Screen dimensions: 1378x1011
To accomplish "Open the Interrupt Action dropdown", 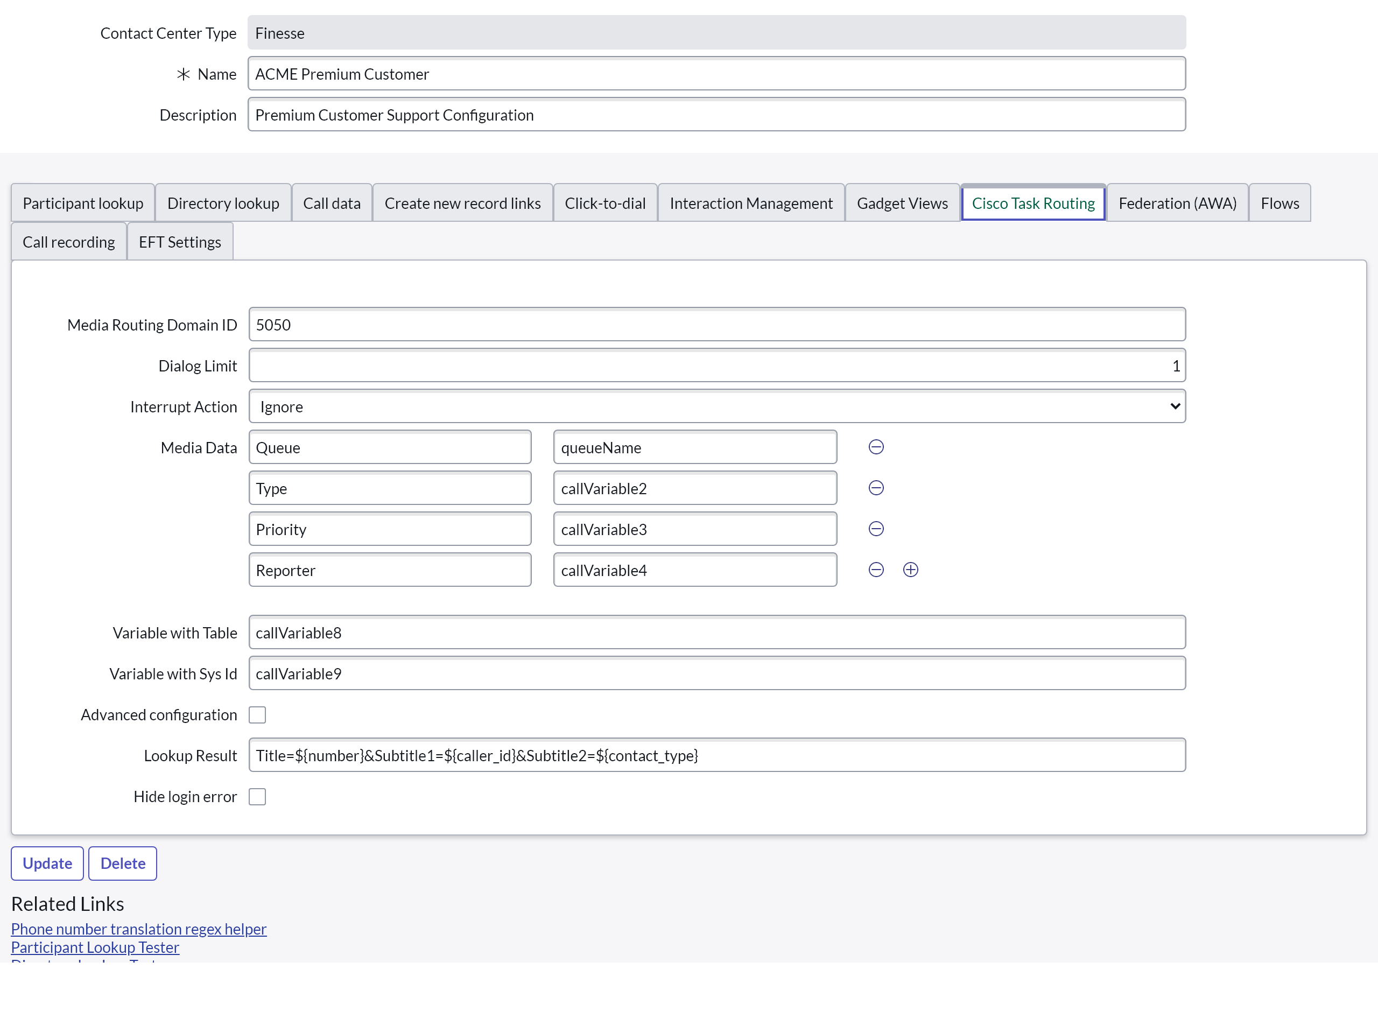I will pyautogui.click(x=716, y=406).
